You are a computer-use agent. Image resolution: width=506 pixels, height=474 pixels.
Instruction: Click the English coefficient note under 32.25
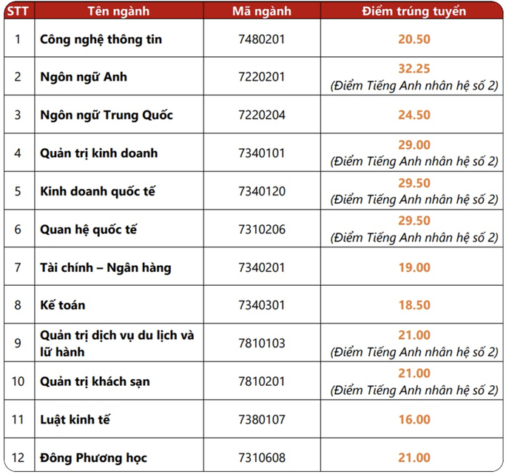pyautogui.click(x=414, y=86)
